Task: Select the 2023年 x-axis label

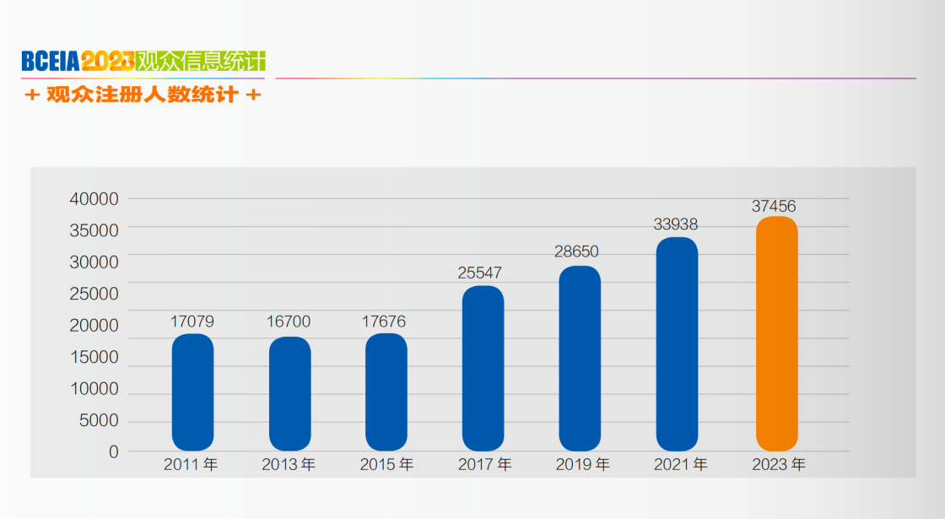Action: tap(779, 465)
